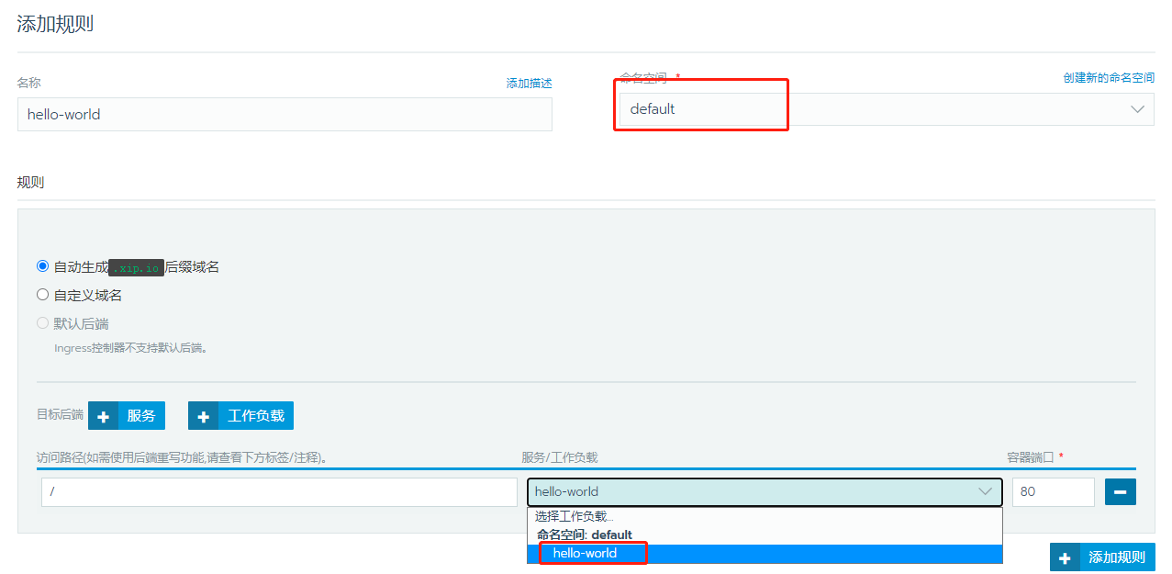Image resolution: width=1172 pixels, height=574 pixels.
Task: Select 自动生成 xip.io 后缀域名 radio button
Action: 42,266
